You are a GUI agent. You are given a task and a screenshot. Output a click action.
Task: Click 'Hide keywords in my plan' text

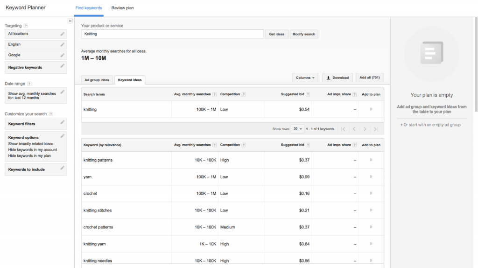29,156
